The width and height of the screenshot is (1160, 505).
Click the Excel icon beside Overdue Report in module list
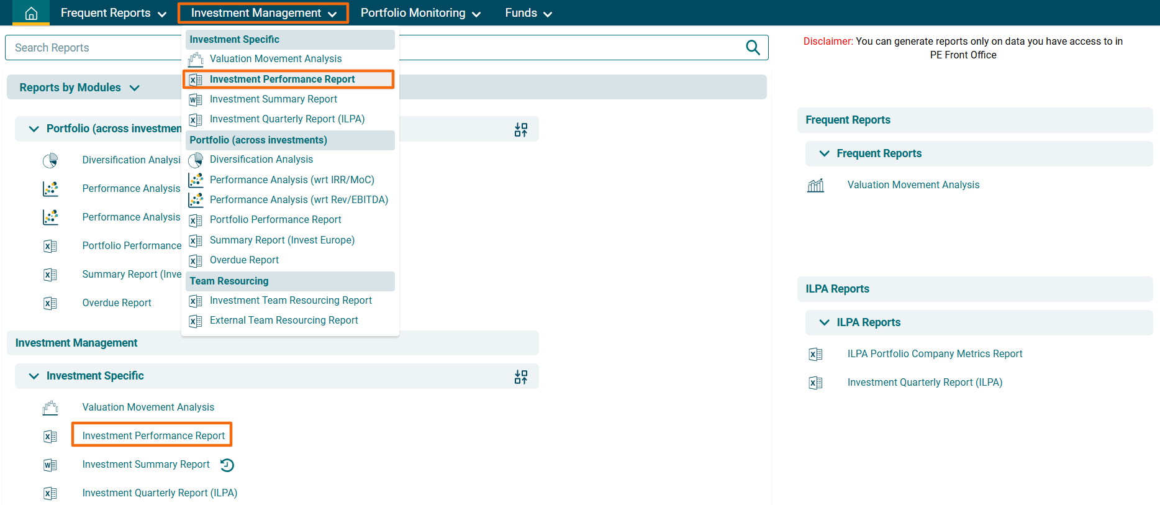tap(50, 303)
